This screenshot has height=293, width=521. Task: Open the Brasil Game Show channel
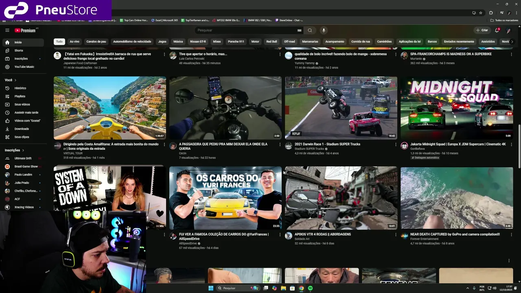coord(23,166)
